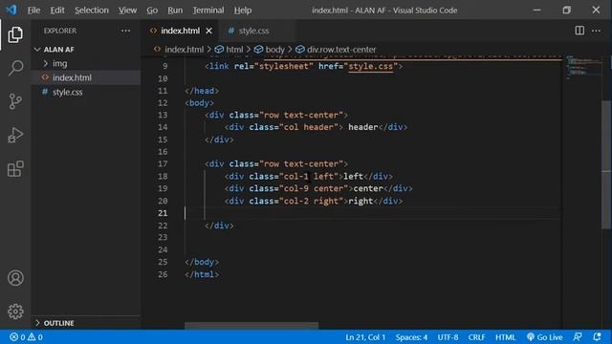
Task: Select HTML language mode in status bar
Action: pyautogui.click(x=505, y=337)
